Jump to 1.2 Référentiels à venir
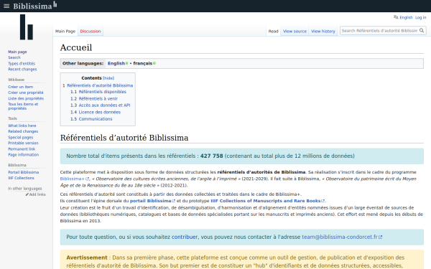 point(98,98)
